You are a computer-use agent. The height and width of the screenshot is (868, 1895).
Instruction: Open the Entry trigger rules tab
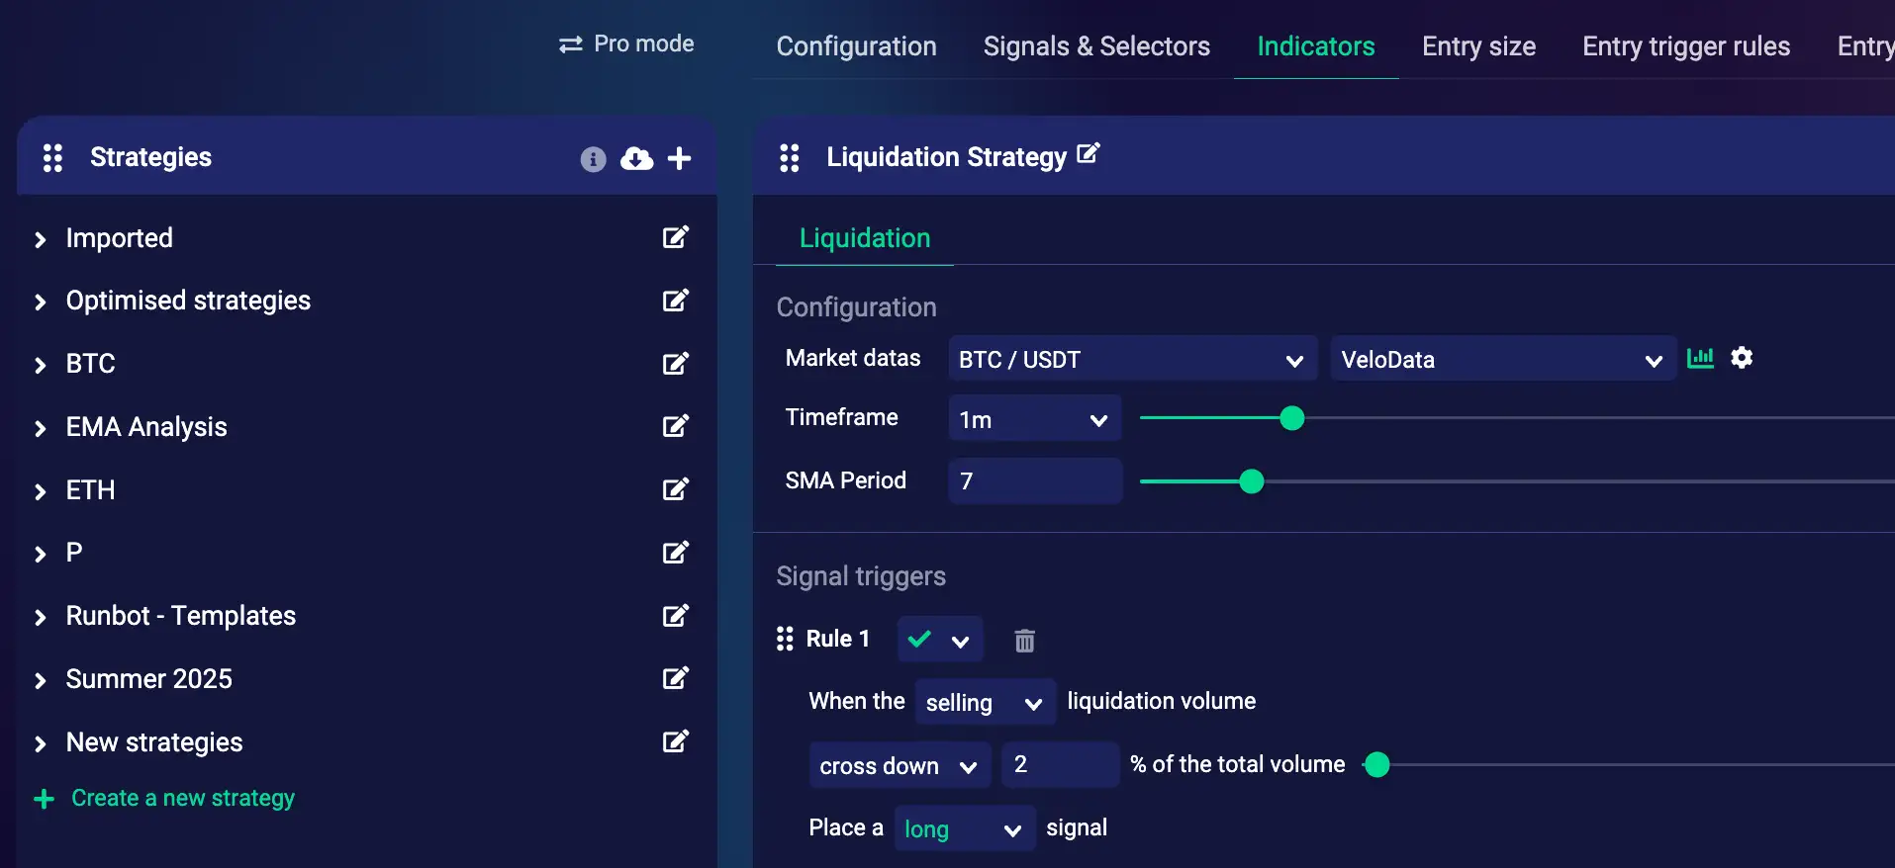(x=1685, y=46)
